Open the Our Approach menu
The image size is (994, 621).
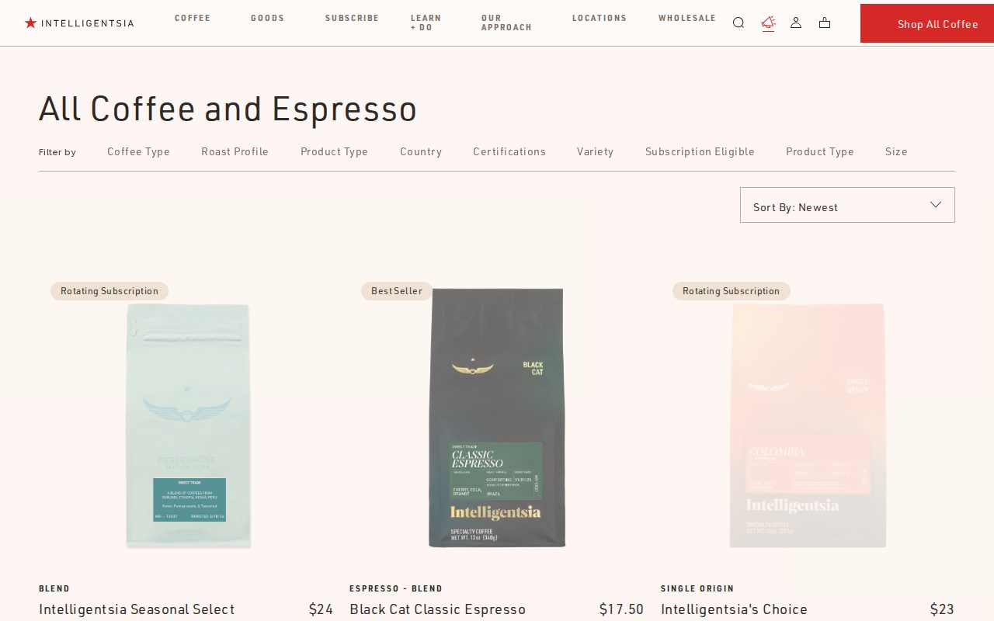pos(506,23)
